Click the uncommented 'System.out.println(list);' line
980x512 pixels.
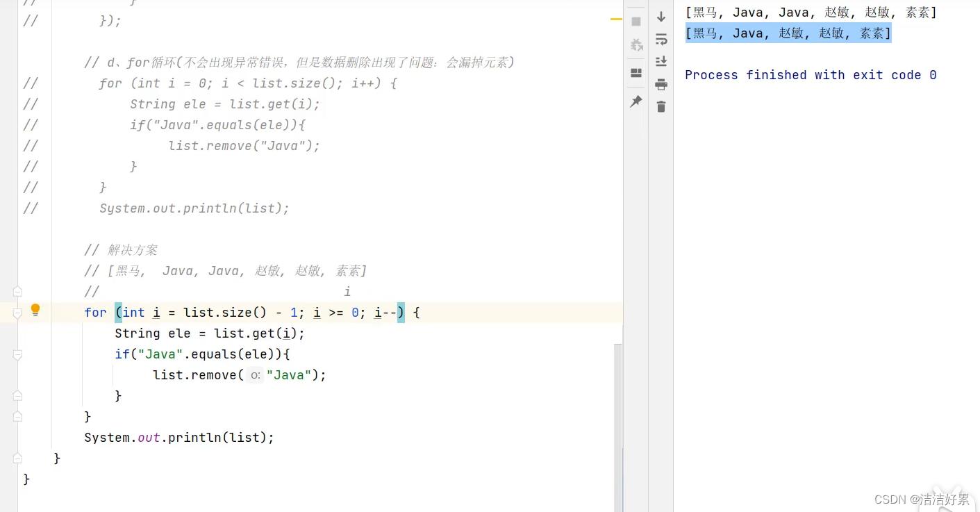click(x=179, y=438)
